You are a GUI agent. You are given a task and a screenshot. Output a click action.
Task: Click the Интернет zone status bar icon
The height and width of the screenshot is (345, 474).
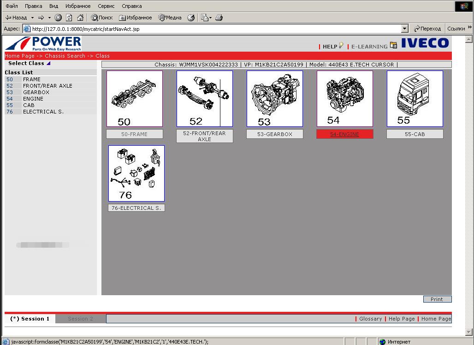382,342
